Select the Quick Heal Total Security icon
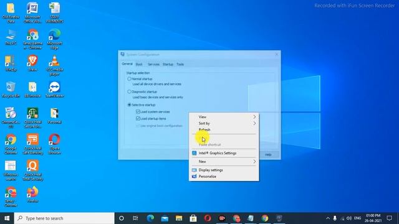The width and height of the screenshot is (399, 224). pyautogui.click(x=32, y=170)
